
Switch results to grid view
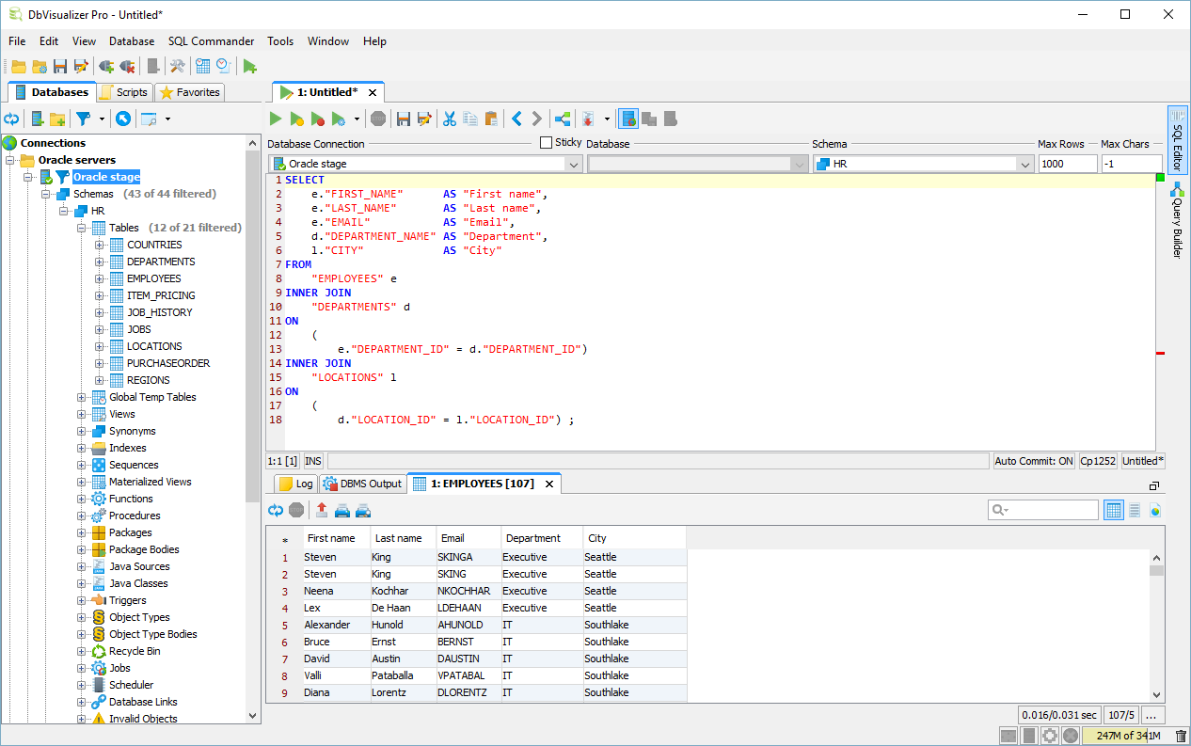point(1114,510)
